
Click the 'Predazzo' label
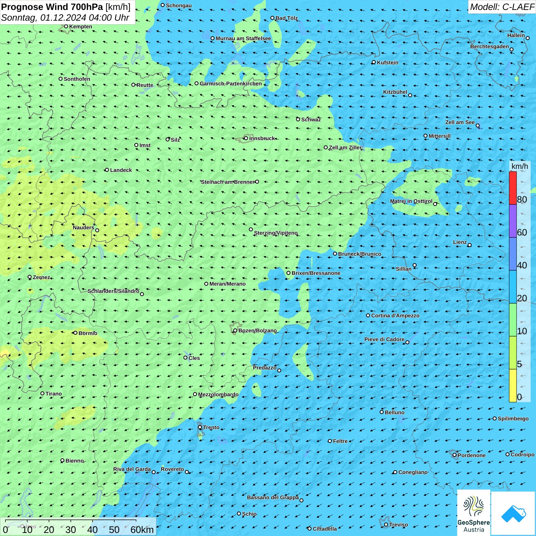pyautogui.click(x=265, y=368)
